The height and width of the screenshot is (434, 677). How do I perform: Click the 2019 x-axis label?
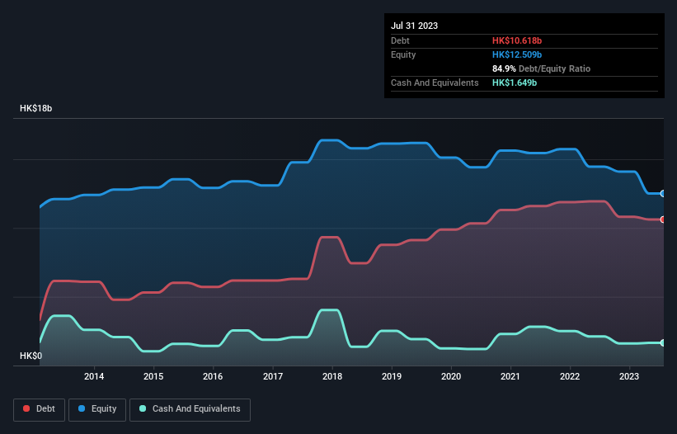(392, 376)
